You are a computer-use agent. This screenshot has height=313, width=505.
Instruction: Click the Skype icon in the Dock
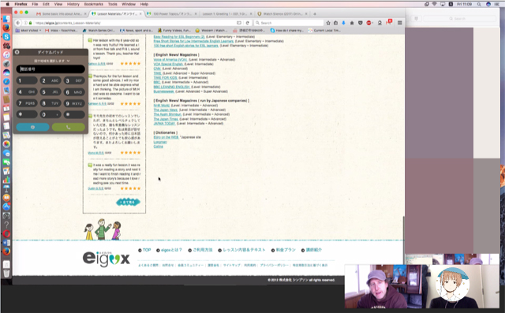click(6, 37)
